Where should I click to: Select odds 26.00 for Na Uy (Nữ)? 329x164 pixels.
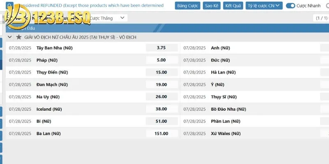pos(161,97)
